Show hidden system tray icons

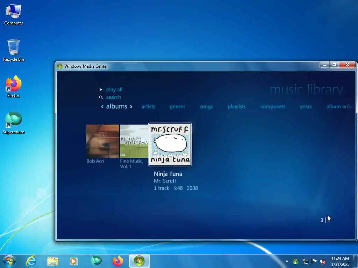click(287, 261)
